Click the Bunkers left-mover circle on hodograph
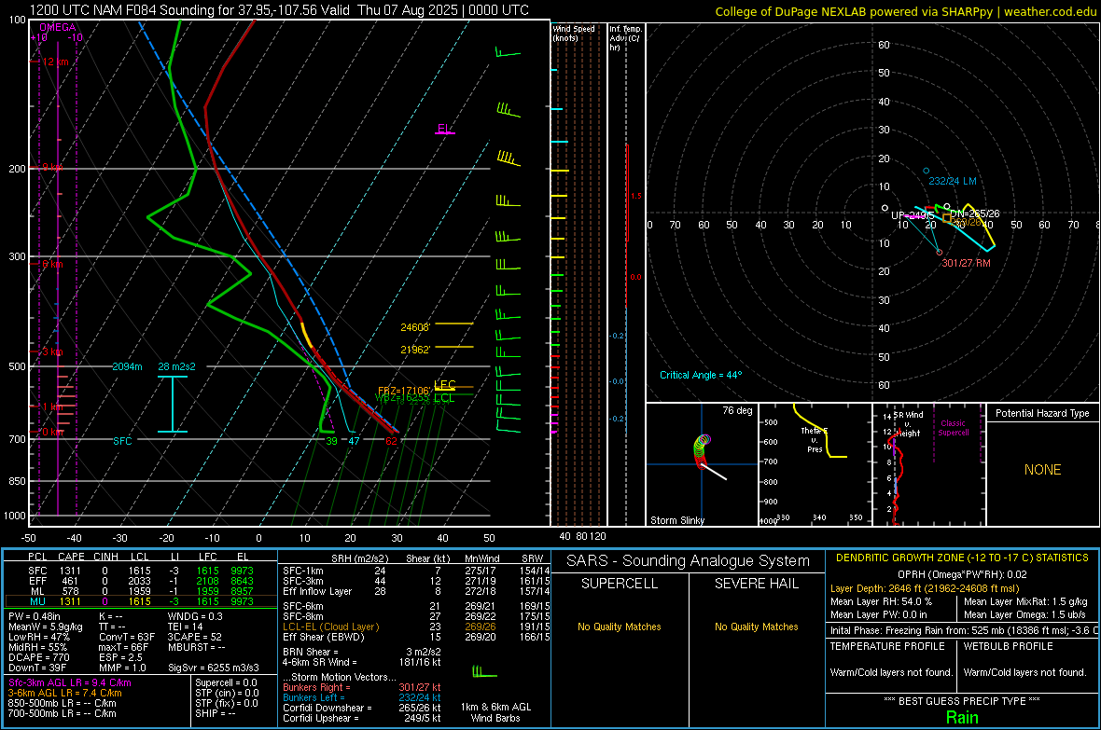1101x730 pixels. (927, 171)
